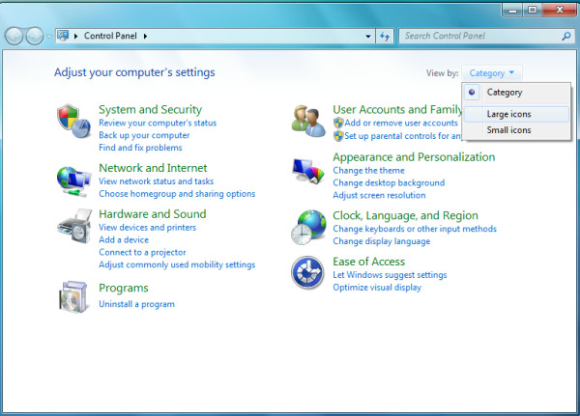Open Appearance and Personalization heading link
This screenshot has height=416, width=580.
point(414,157)
